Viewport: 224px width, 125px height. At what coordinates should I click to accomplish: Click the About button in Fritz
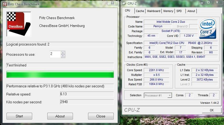[x=60, y=116]
